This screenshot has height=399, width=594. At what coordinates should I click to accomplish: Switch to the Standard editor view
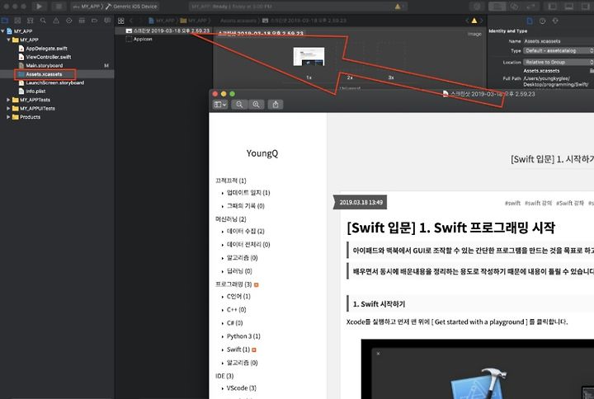497,6
